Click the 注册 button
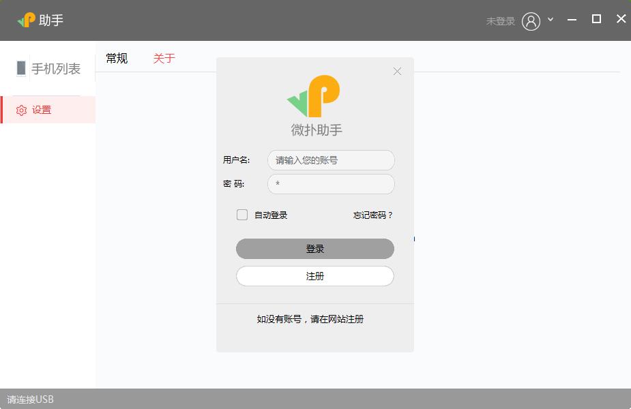 point(314,276)
